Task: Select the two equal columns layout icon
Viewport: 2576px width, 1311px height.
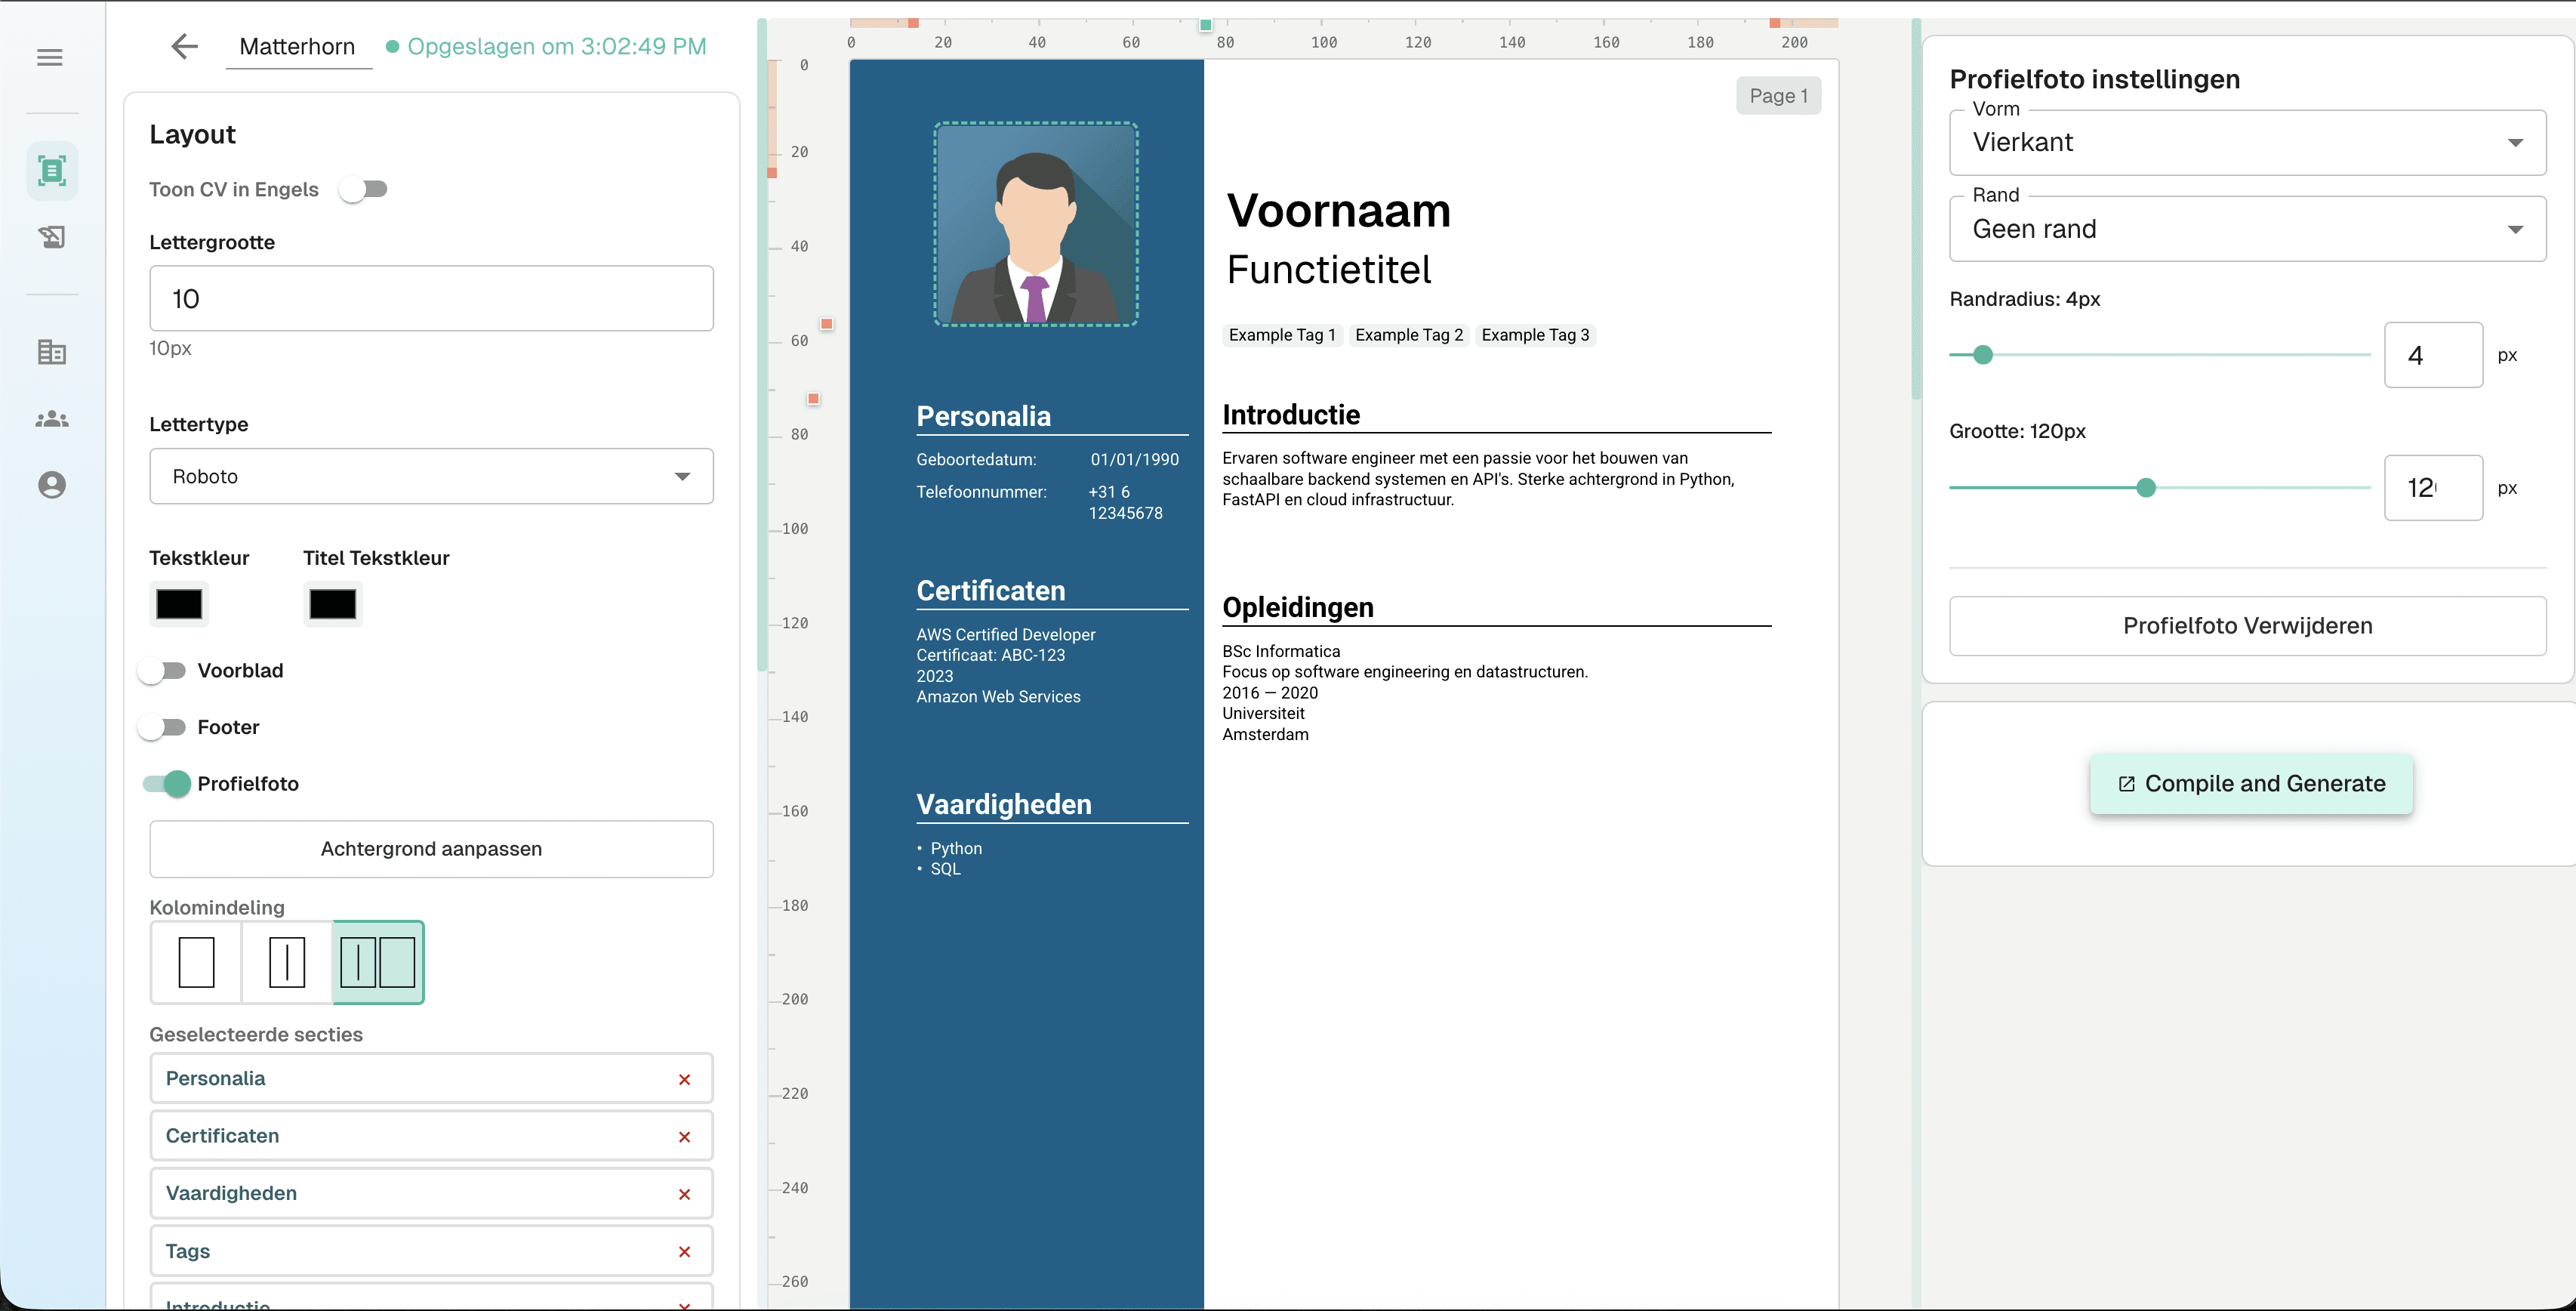Action: (x=287, y=963)
